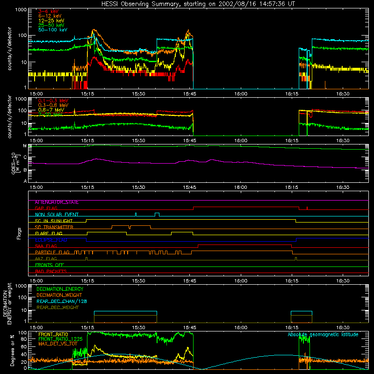Click the DECIMATION_WEIGHT legend entry
The width and height of the screenshot is (374, 374).
point(59,295)
